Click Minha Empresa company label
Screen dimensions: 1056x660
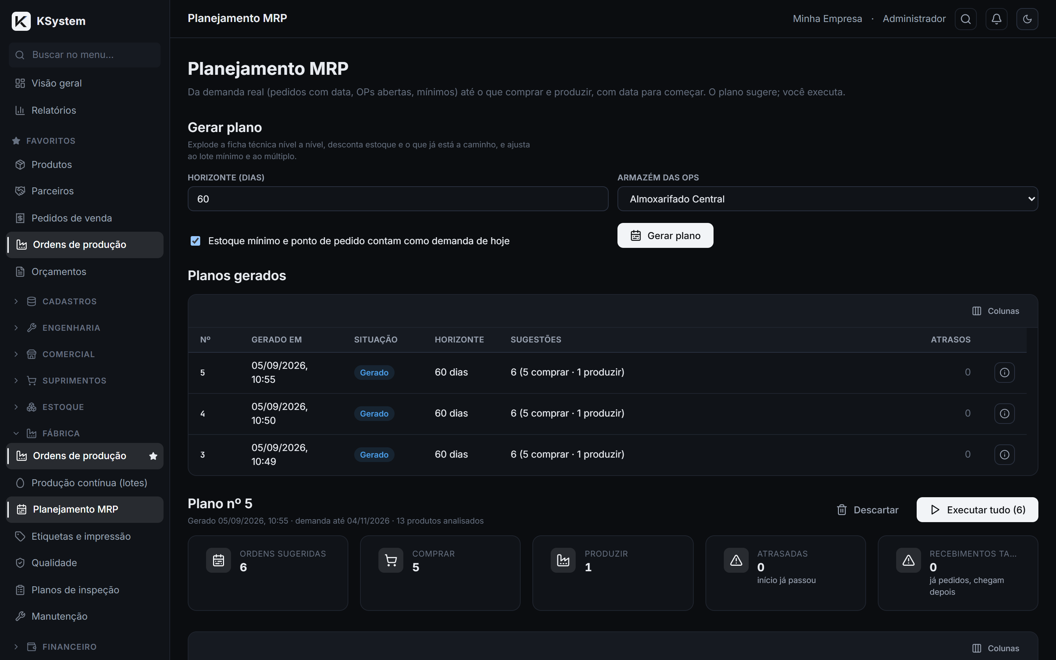827,19
